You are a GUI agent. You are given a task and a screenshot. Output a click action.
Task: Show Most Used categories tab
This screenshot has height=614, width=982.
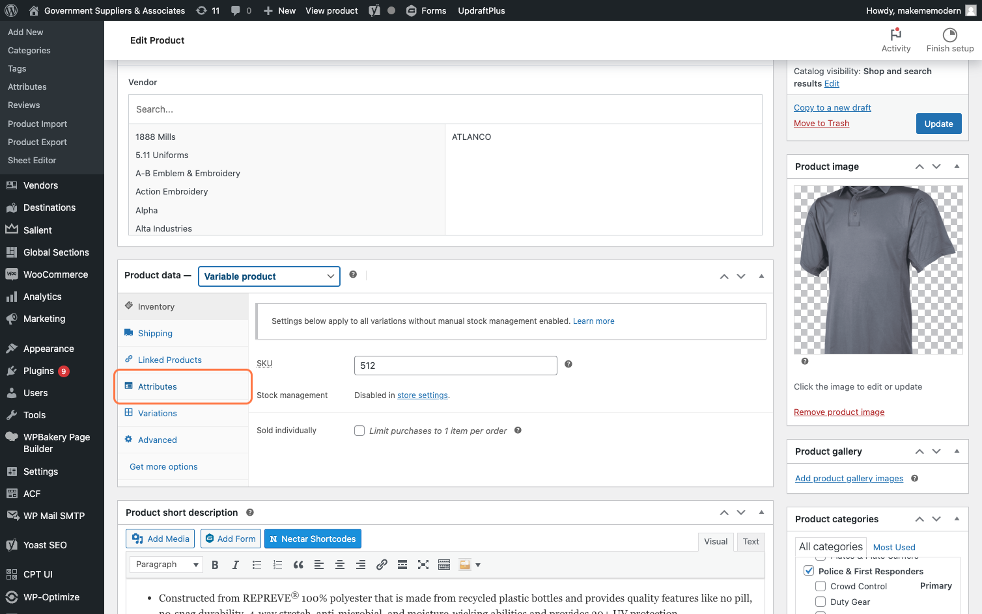pyautogui.click(x=894, y=547)
